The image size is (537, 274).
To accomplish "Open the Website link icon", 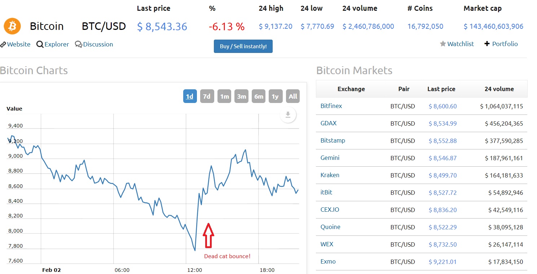I will click(x=3, y=44).
